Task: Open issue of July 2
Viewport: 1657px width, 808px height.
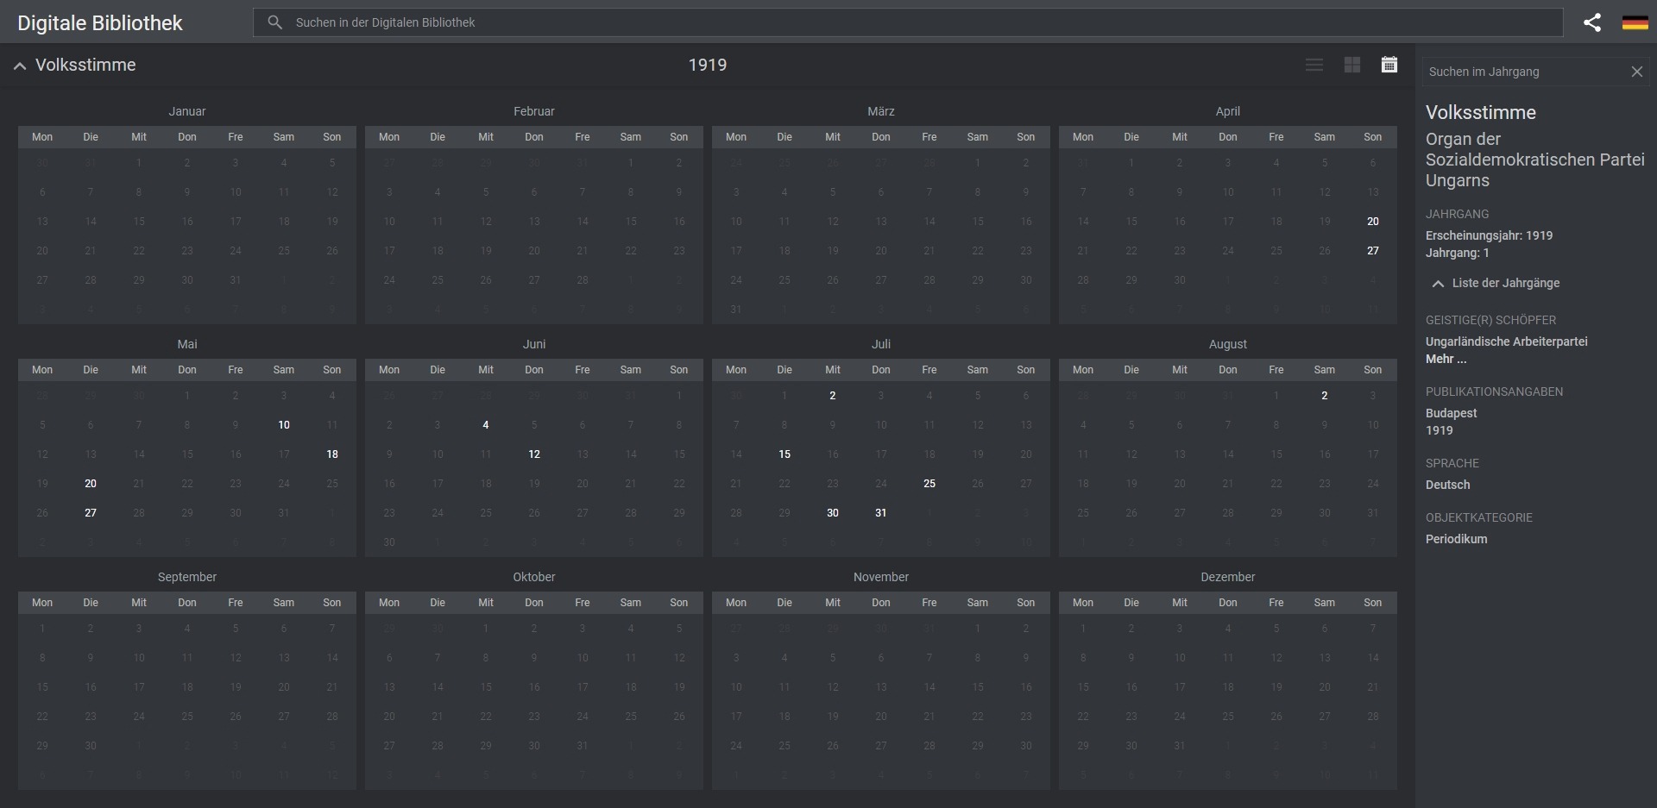Action: coord(833,396)
